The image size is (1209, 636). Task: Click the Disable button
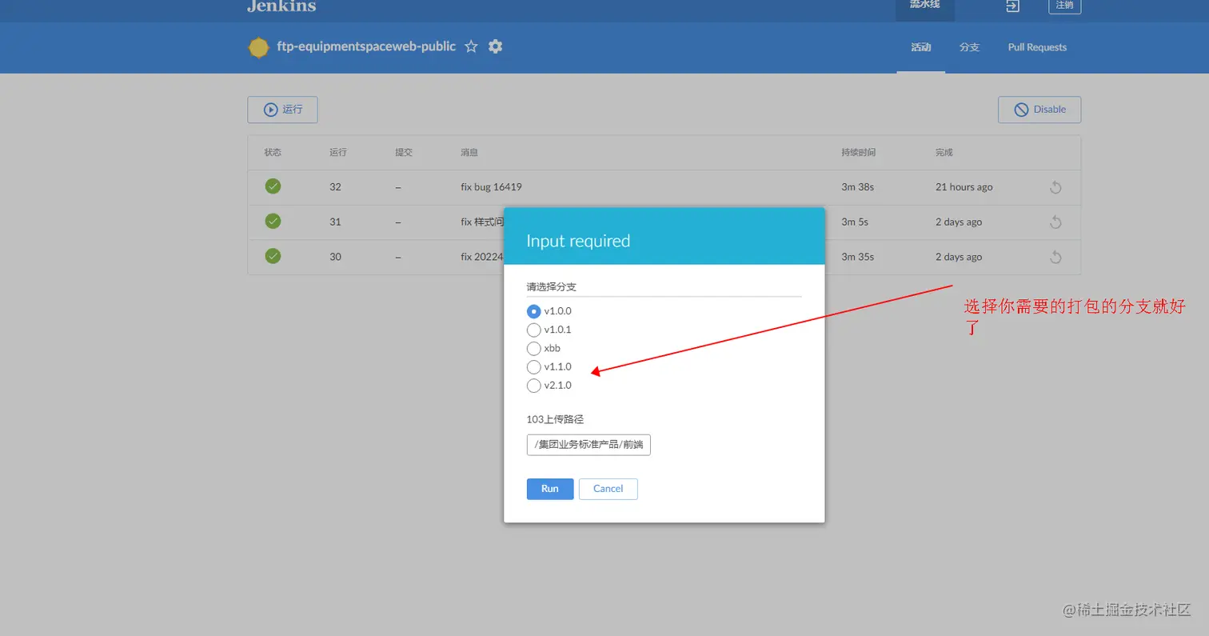(1039, 110)
